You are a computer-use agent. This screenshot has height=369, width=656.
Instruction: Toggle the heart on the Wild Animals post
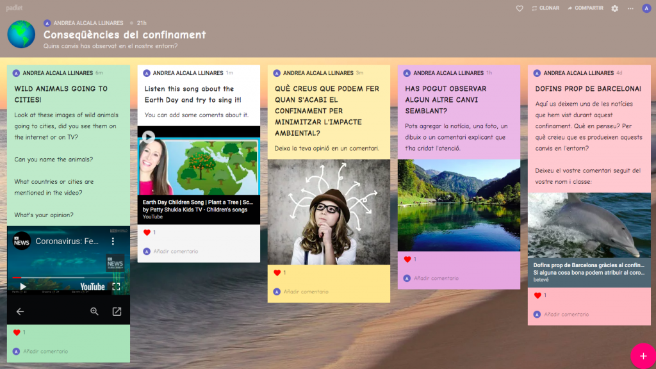tap(16, 332)
